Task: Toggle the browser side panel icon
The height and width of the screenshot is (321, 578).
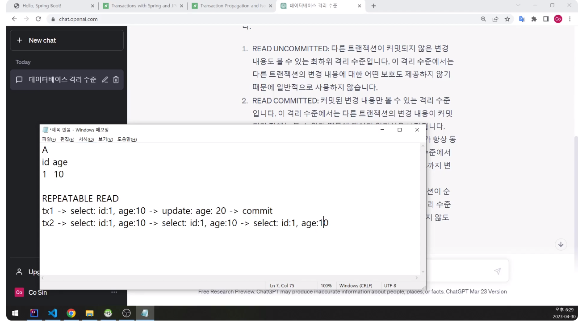Action: [546, 19]
